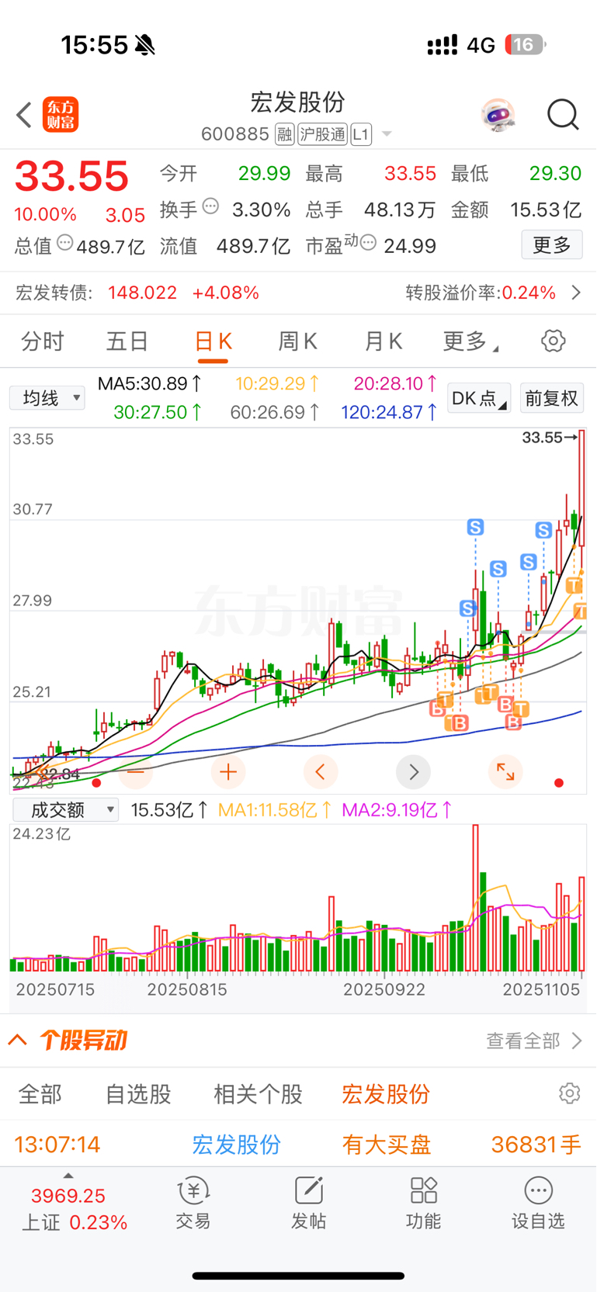The width and height of the screenshot is (597, 1292).
Task: Click the 120:24.87 moving average value
Action: (390, 412)
